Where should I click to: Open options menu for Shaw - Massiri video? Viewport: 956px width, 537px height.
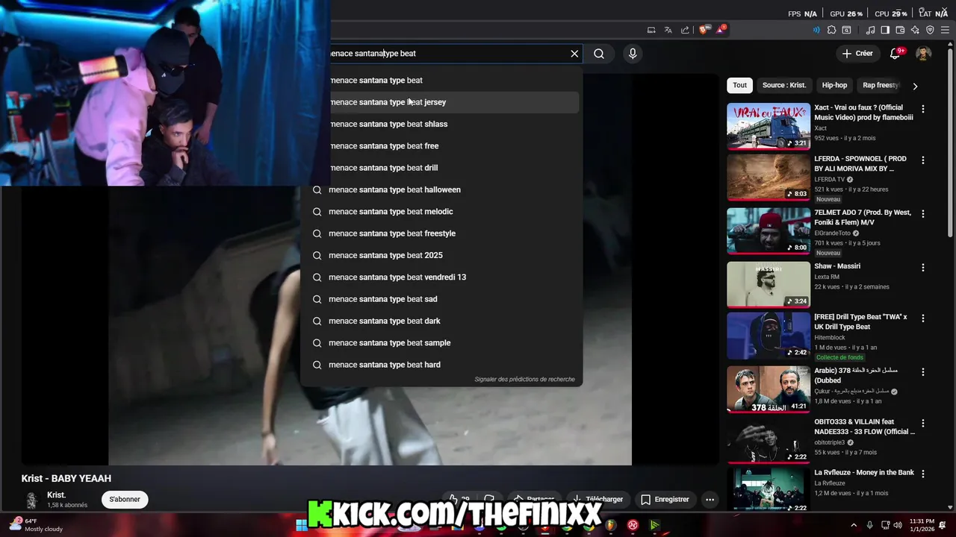923,268
